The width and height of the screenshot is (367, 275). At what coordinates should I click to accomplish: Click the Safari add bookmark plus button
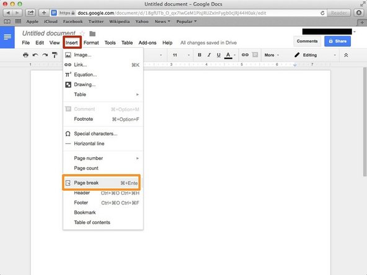[x=44, y=13]
